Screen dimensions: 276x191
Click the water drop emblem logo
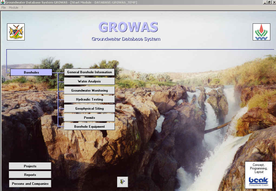point(261,32)
